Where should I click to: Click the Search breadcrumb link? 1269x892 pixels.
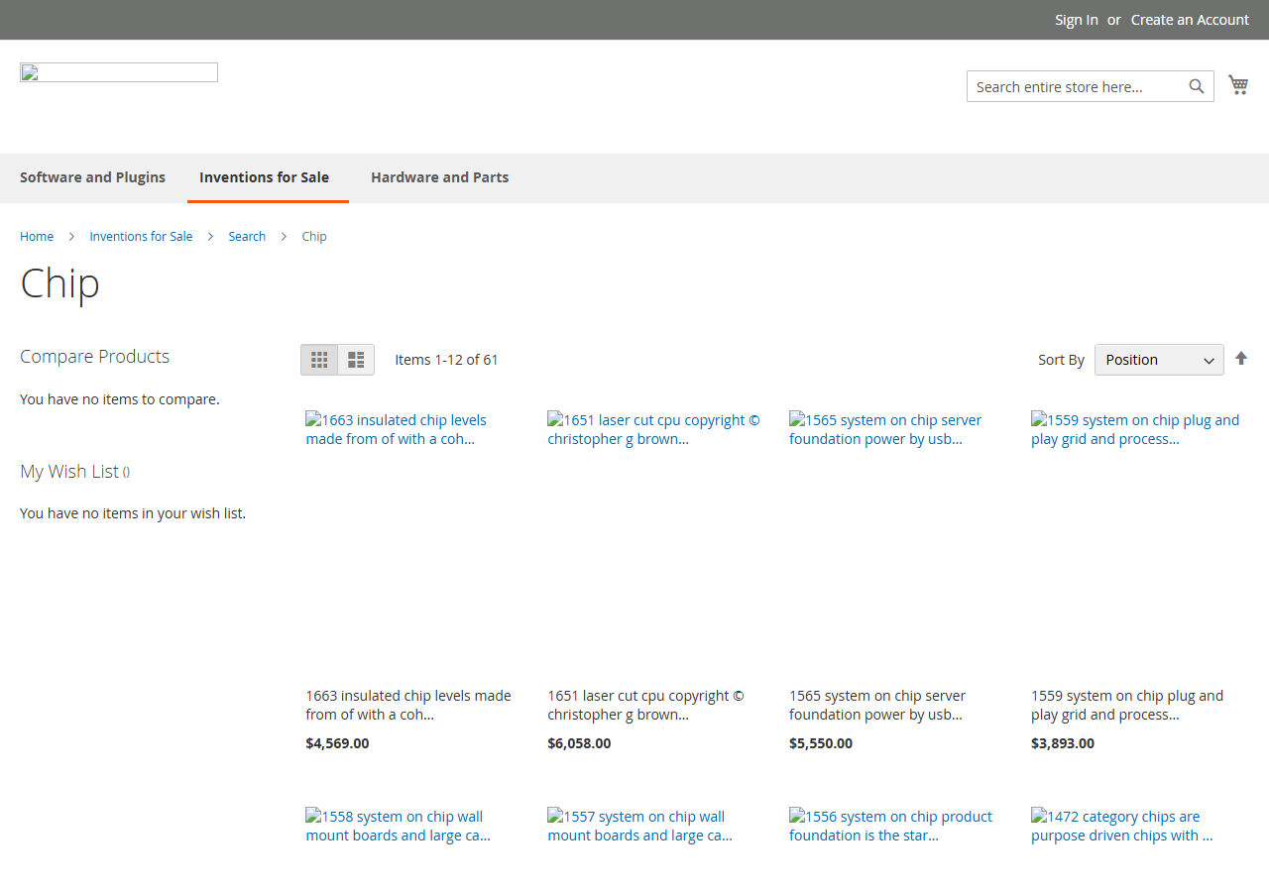[247, 236]
